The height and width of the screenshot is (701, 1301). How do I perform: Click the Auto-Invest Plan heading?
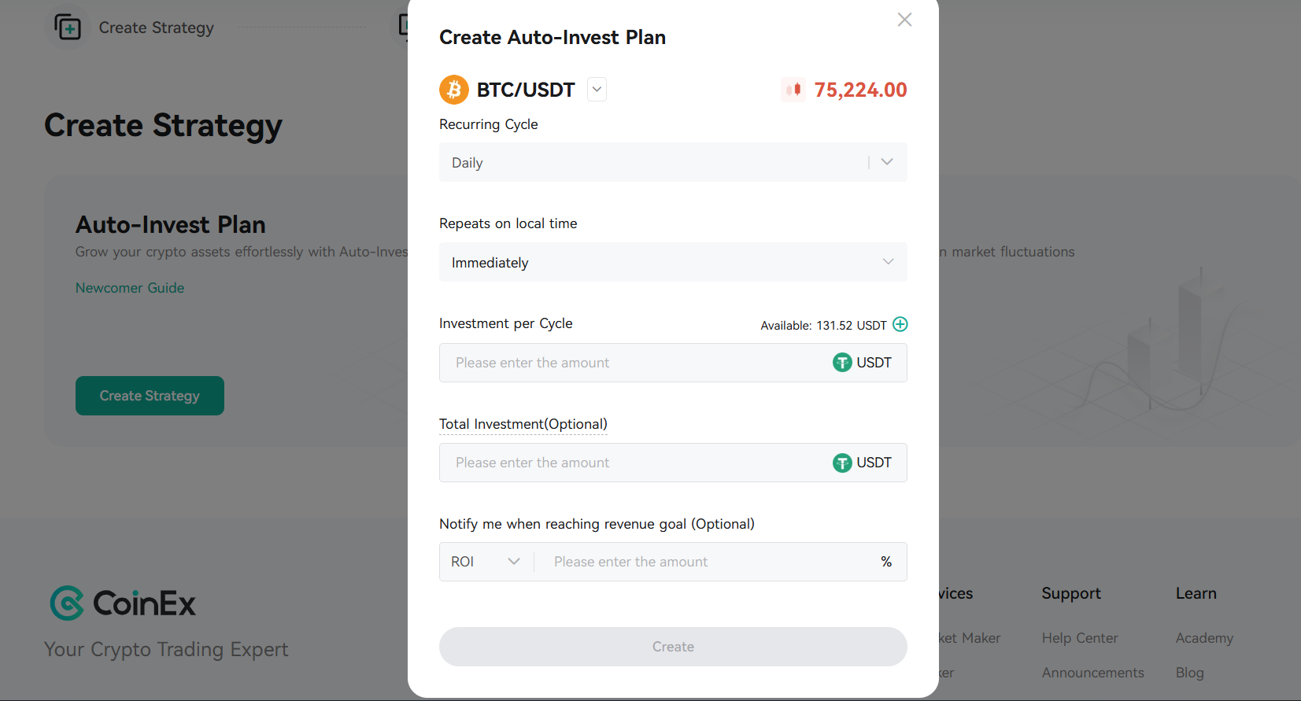(x=171, y=225)
